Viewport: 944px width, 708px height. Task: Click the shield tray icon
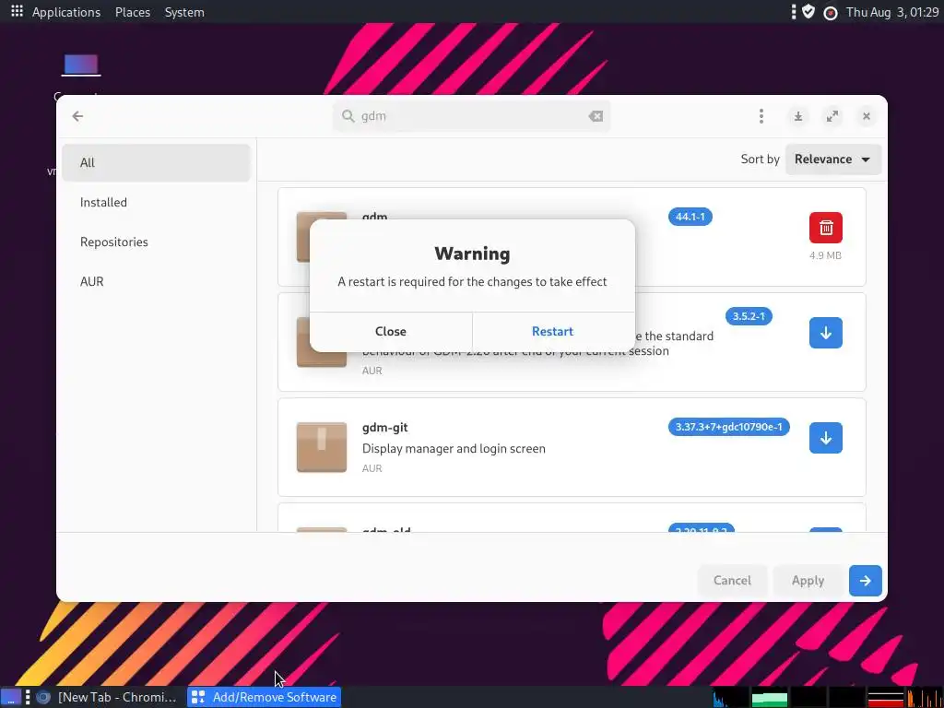808,11
